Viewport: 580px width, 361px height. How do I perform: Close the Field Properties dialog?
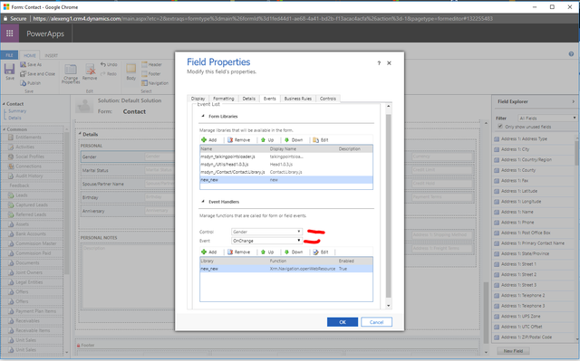pos(389,63)
